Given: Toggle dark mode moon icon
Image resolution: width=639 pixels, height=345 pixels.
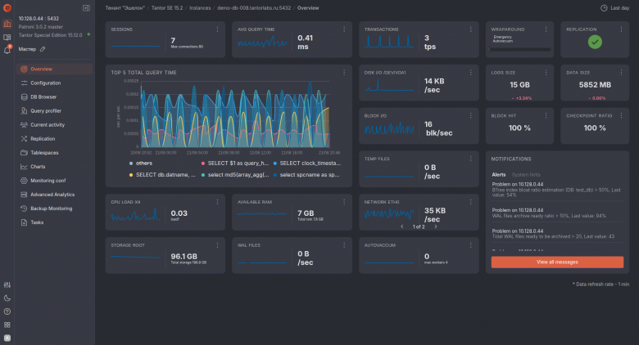Looking at the screenshot, I should [x=7, y=298].
